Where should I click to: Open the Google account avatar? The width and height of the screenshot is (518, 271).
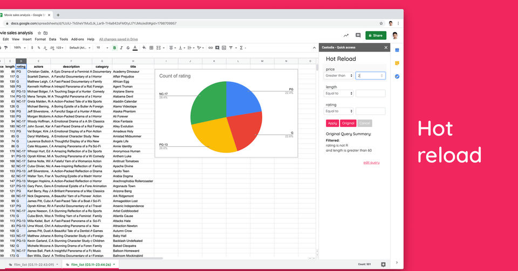point(395,35)
